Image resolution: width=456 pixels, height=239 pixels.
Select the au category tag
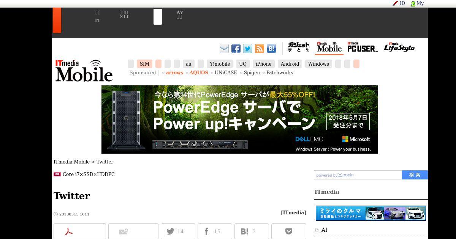(188, 64)
